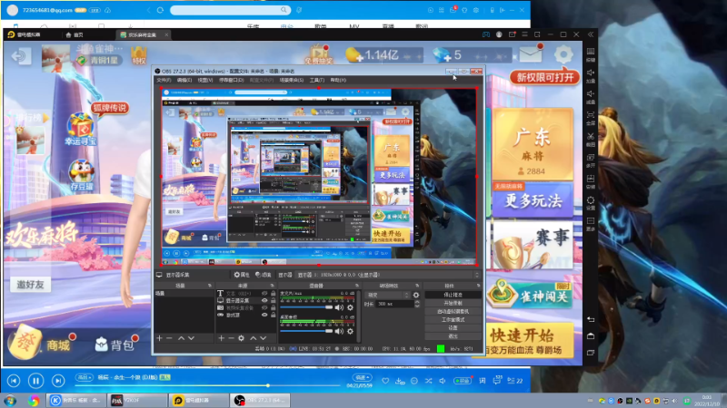Open source properties gear in OBS sources panel
This screenshot has height=408, width=727.
[x=241, y=338]
